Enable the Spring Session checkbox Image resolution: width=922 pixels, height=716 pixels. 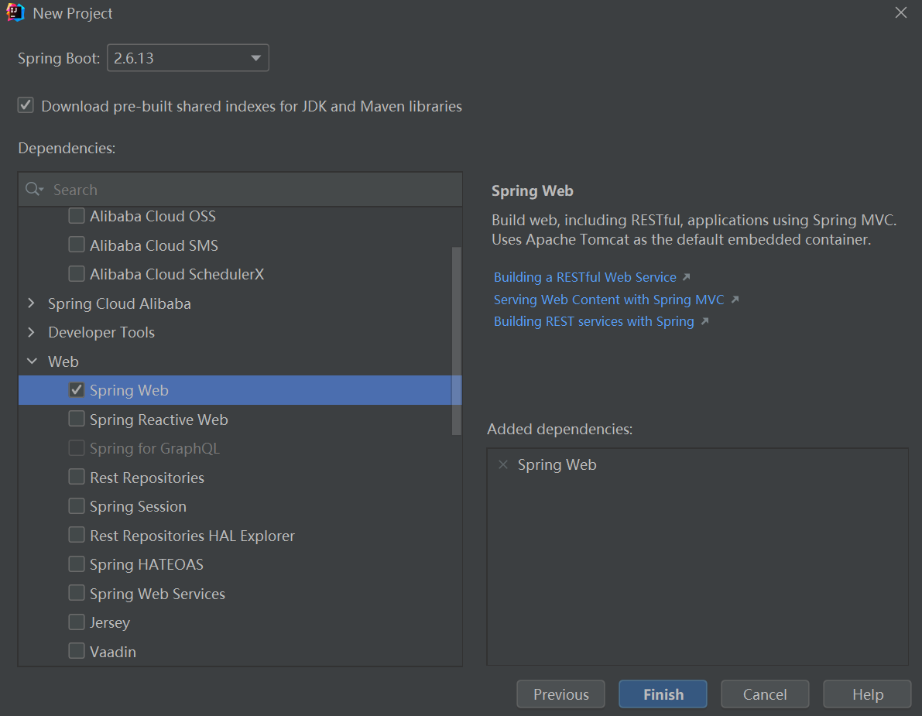77,505
